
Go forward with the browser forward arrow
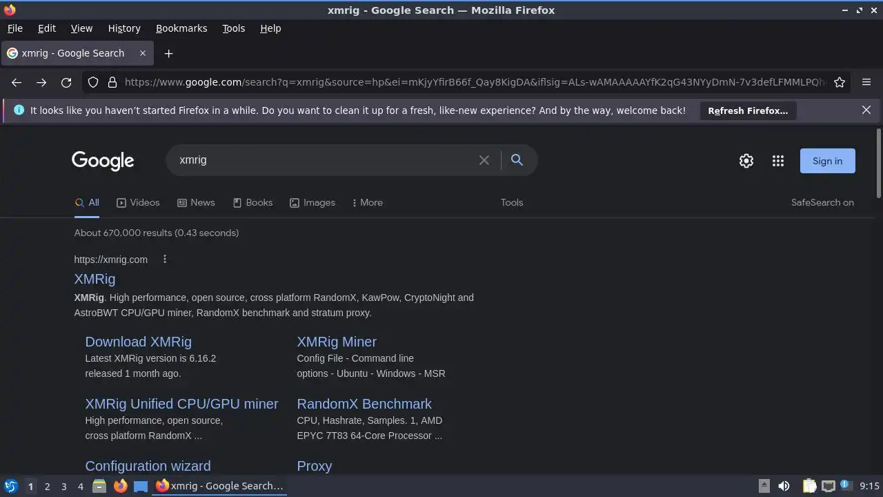click(x=41, y=82)
